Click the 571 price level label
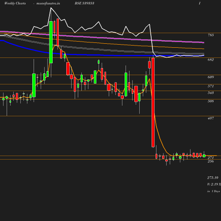 click(x=211, y=86)
